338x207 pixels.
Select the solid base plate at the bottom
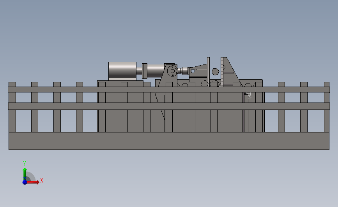tap(169, 141)
